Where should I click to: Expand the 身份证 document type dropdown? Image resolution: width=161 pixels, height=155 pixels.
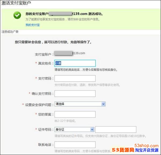tap(74, 129)
